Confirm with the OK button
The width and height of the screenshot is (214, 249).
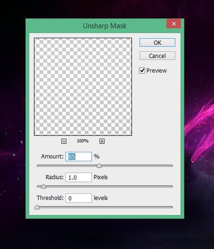157,42
